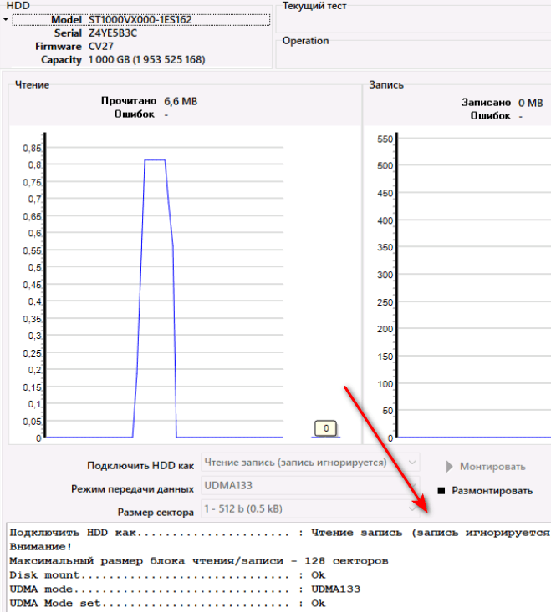Click the Capacity value 1 000 GB
Screen dimensions: 551x612
pos(146,60)
